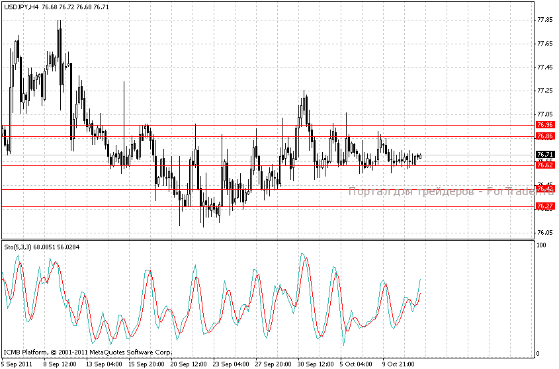The height and width of the screenshot is (369, 559).
Task: Click the red 76.42 price level label
Action: click(545, 189)
